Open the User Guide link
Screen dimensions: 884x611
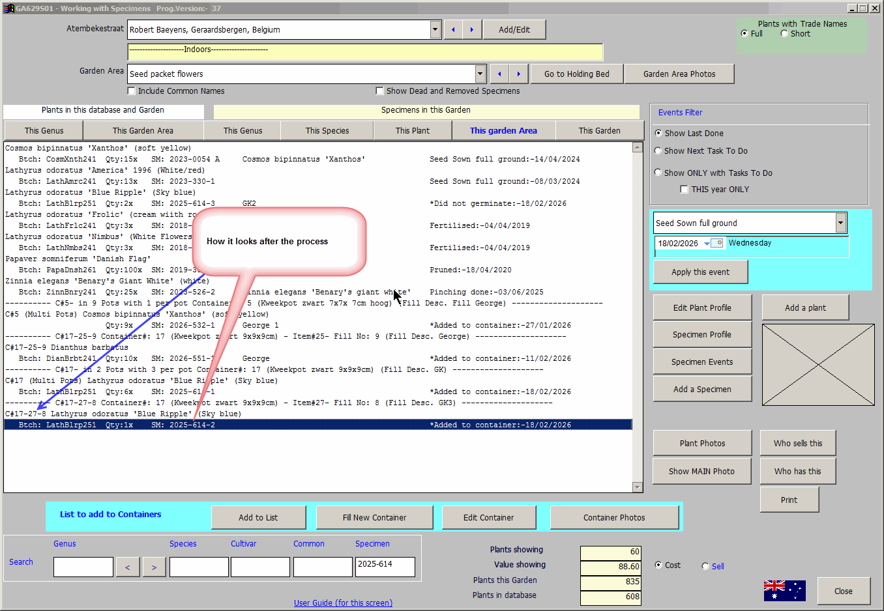coord(343,603)
